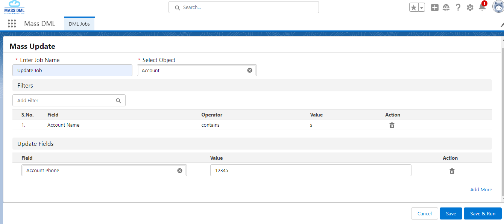
Task: Click the Save button
Action: coord(451,213)
